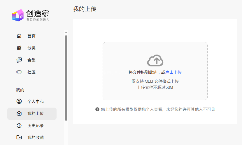Click the 分类 grid icon in sidebar

click(x=19, y=48)
